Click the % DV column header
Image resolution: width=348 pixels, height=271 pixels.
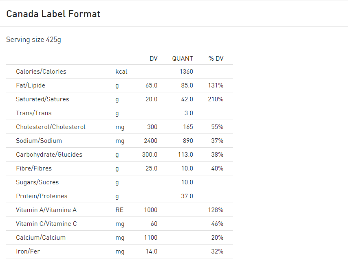[216, 59]
